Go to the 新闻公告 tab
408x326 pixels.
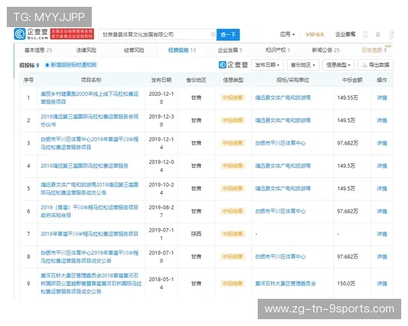click(x=326, y=50)
